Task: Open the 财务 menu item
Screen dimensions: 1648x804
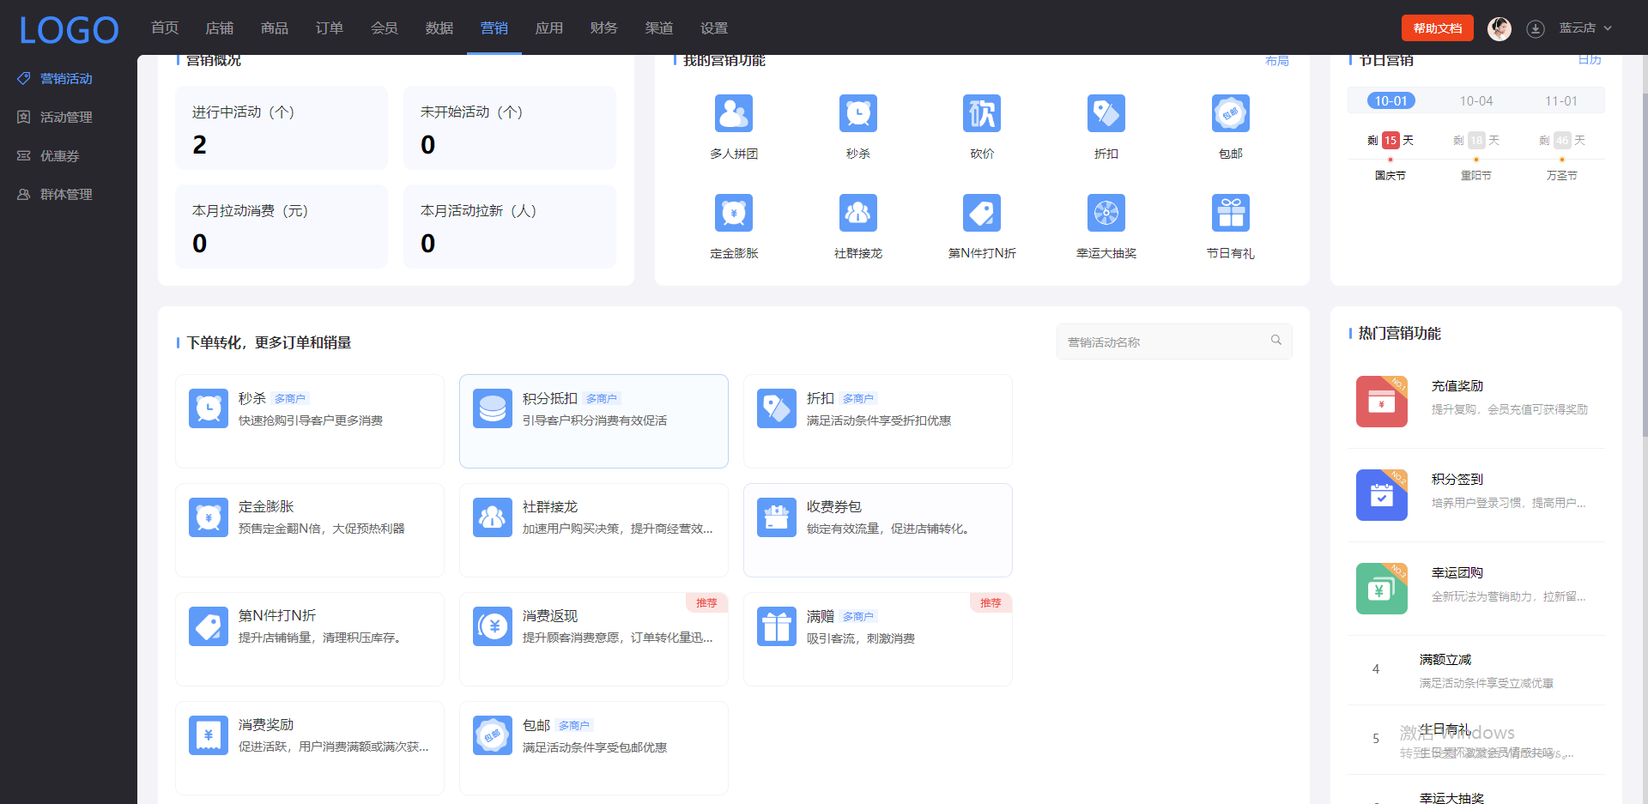Action: 604,28
